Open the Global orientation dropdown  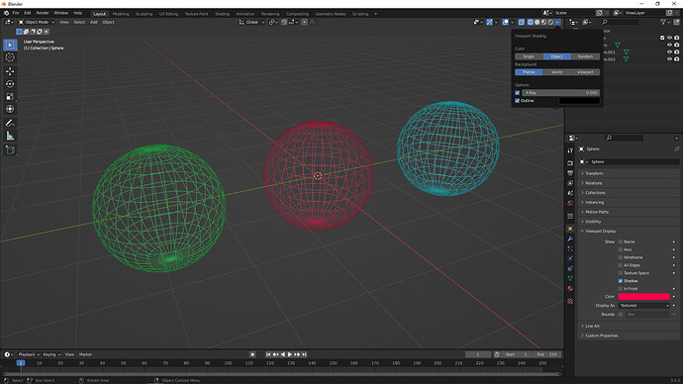coord(251,22)
